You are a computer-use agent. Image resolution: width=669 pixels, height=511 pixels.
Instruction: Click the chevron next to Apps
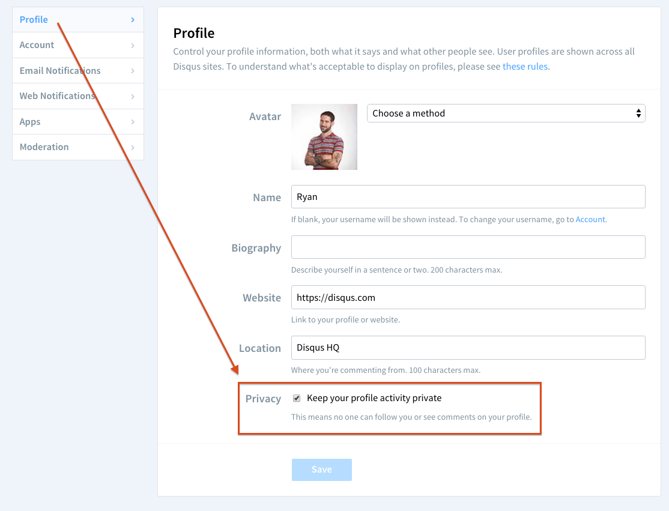point(133,122)
